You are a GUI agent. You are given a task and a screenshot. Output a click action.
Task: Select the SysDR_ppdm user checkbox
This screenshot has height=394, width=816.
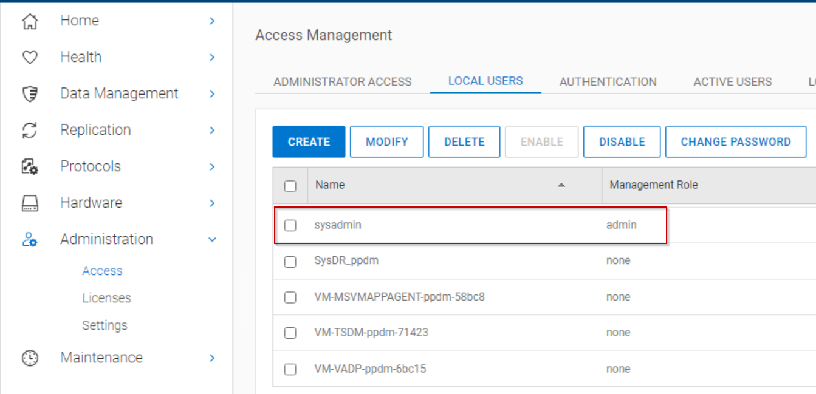click(290, 261)
